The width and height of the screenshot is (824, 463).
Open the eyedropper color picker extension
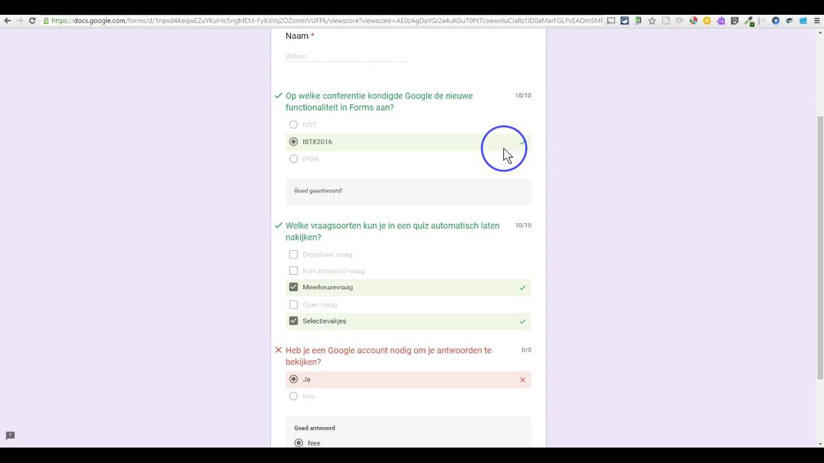pyautogui.click(x=749, y=21)
